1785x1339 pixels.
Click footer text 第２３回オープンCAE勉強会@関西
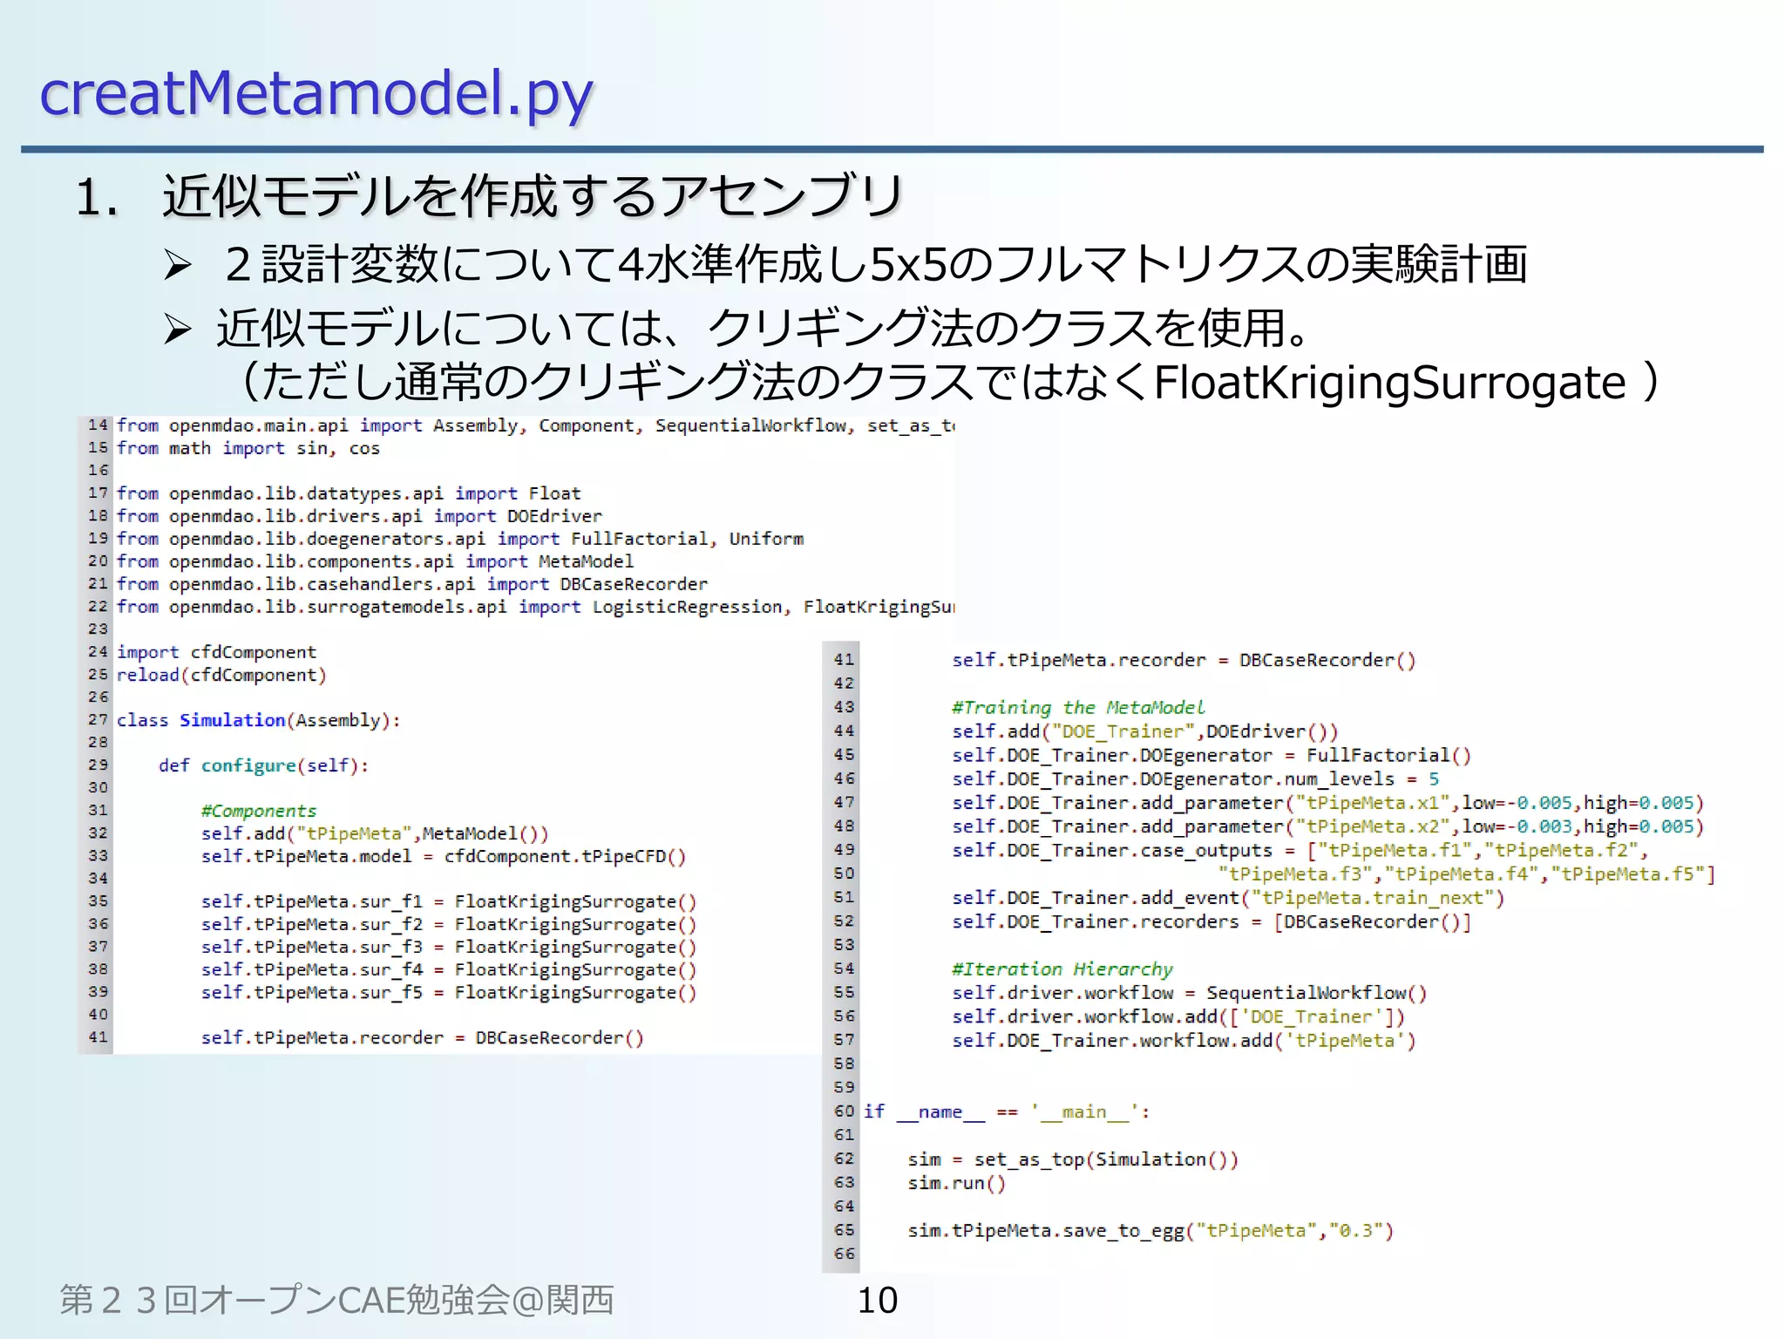(336, 1300)
